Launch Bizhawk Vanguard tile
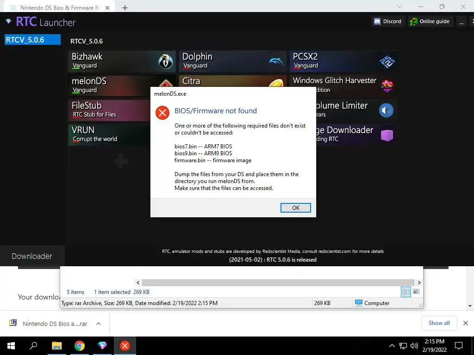This screenshot has height=355, width=474. [x=122, y=61]
